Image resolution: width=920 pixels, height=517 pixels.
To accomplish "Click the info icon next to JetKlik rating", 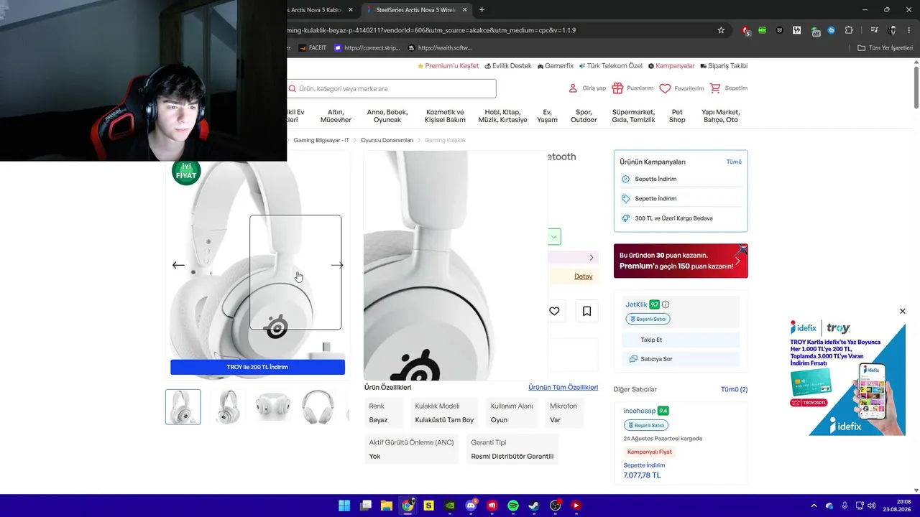I will pyautogui.click(x=666, y=304).
